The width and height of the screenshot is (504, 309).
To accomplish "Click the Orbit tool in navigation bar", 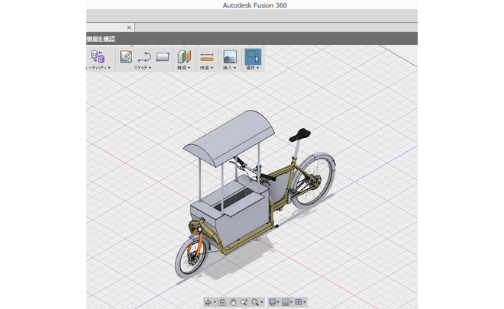I will click(x=208, y=303).
